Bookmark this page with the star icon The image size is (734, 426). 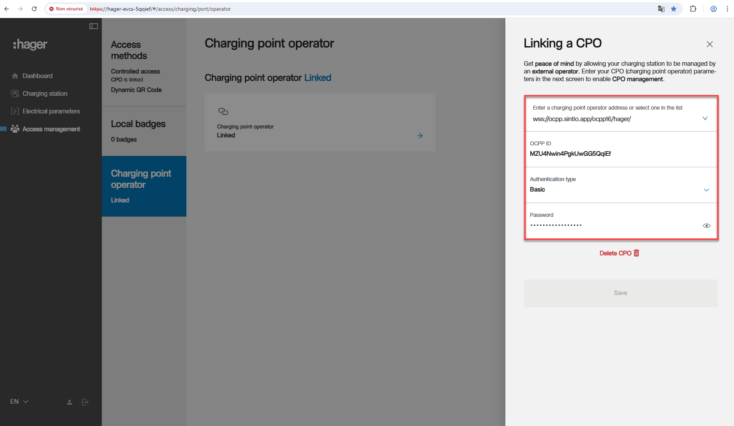pos(674,9)
